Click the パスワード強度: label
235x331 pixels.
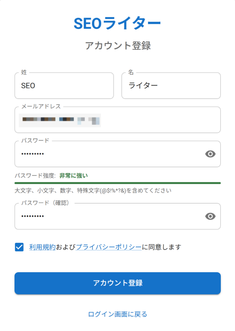35,176
